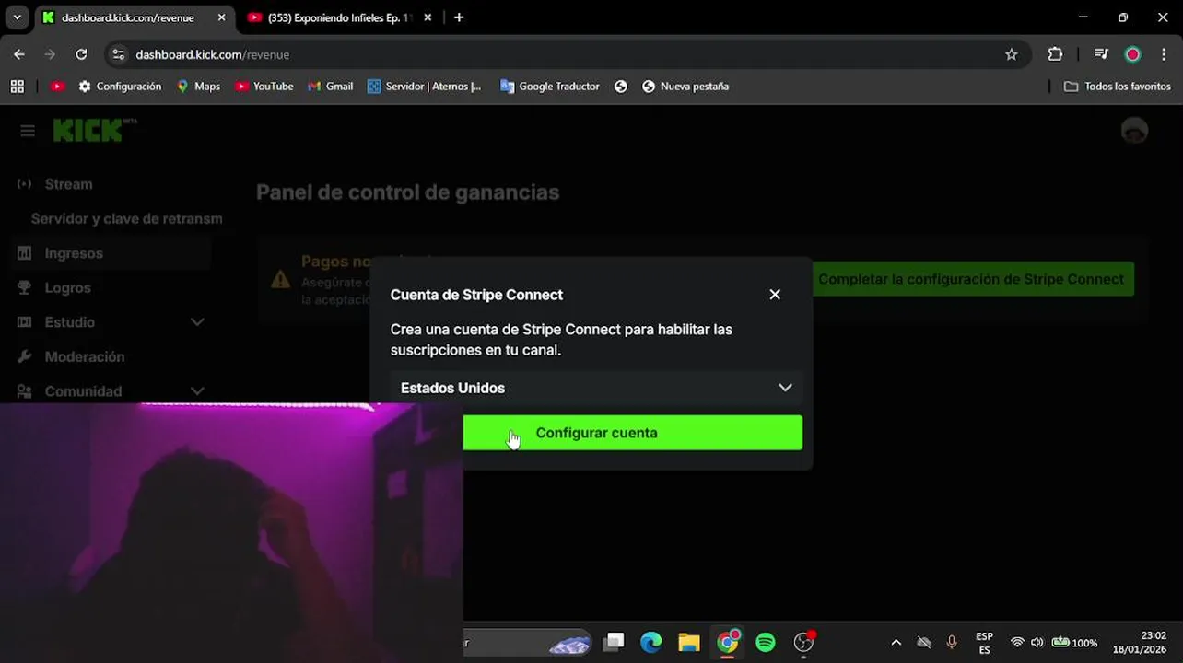Click the Chrome taskbar icon

(728, 642)
